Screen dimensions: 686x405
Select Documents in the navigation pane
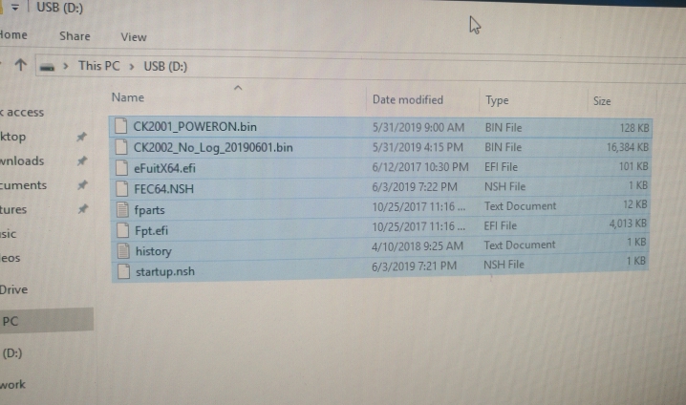(x=23, y=185)
